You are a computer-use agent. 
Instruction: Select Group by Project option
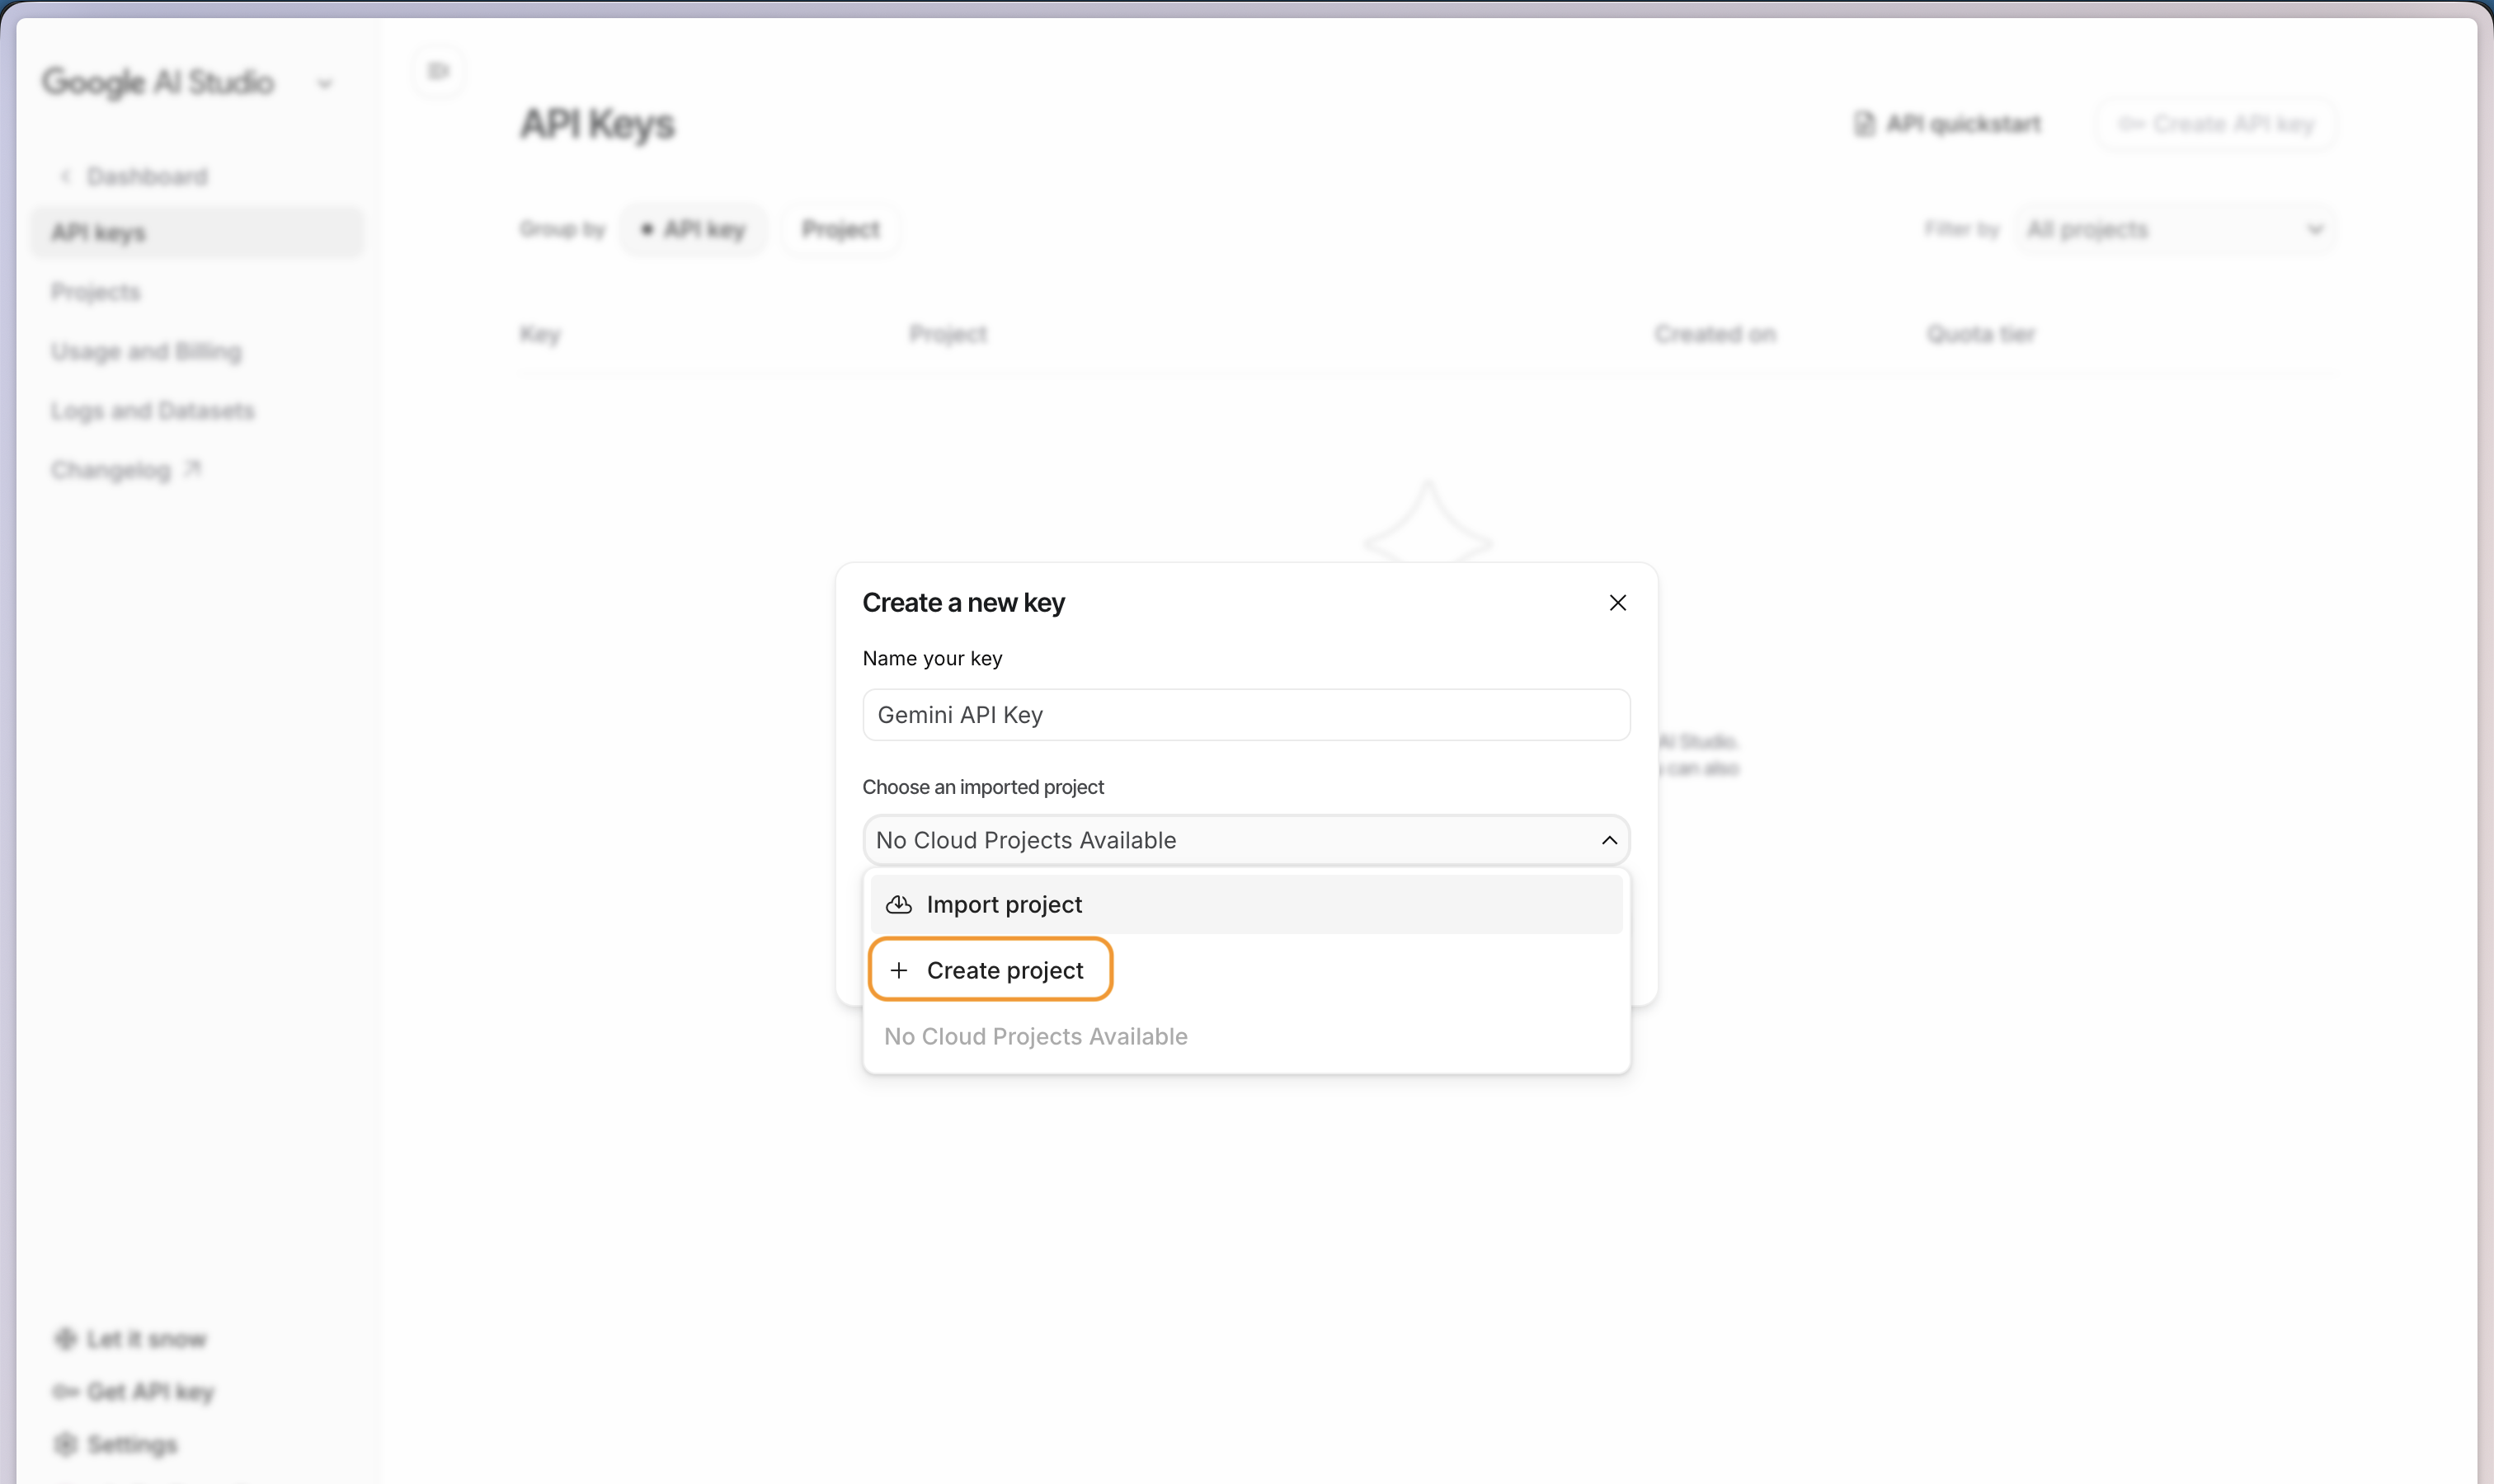840,229
